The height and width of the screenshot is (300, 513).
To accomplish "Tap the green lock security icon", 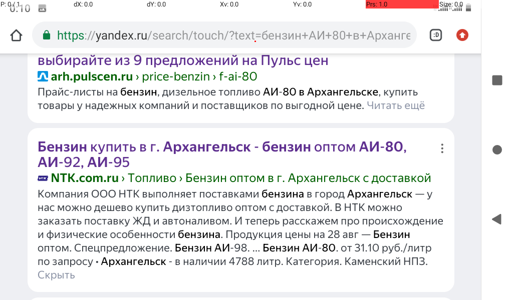I will coord(47,35).
